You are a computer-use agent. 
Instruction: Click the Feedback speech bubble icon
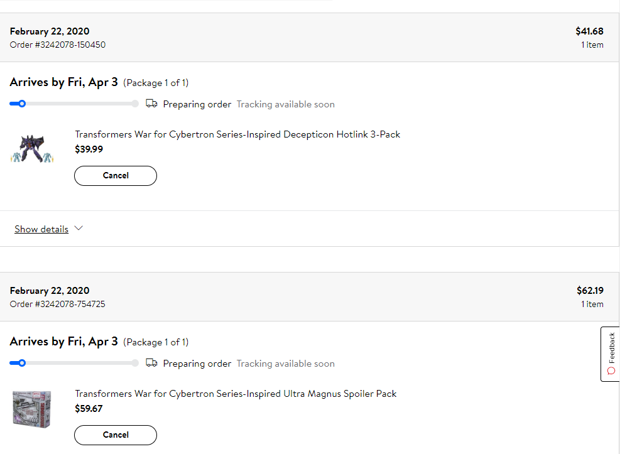[612, 370]
